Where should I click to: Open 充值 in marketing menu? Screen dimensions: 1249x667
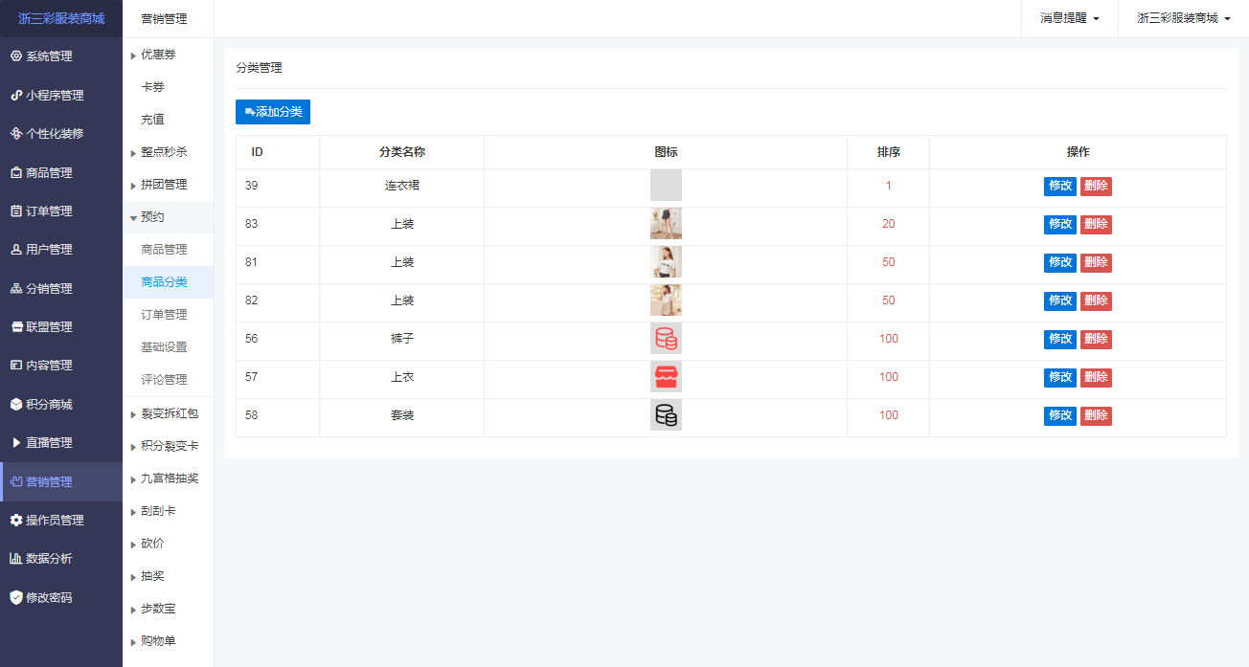click(x=168, y=120)
